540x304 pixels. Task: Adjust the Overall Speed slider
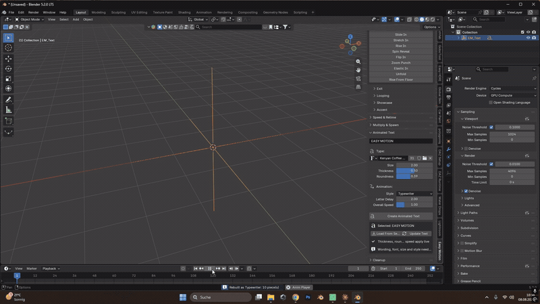(x=414, y=205)
